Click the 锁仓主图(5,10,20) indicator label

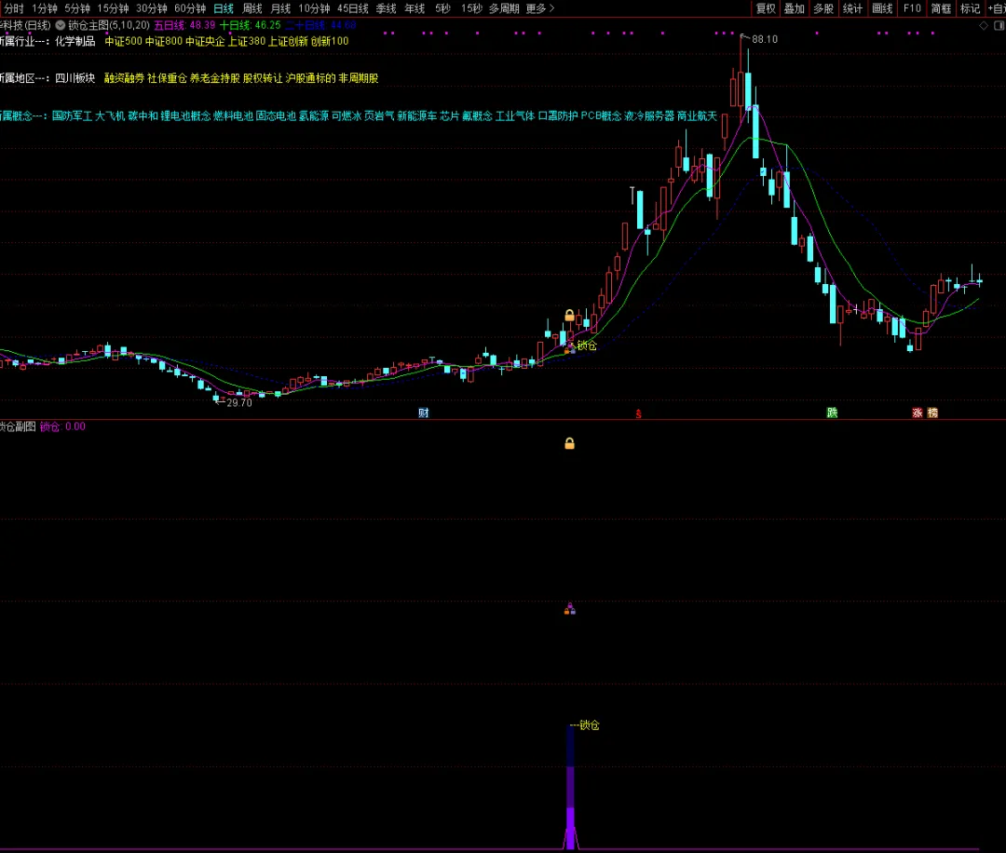click(108, 26)
